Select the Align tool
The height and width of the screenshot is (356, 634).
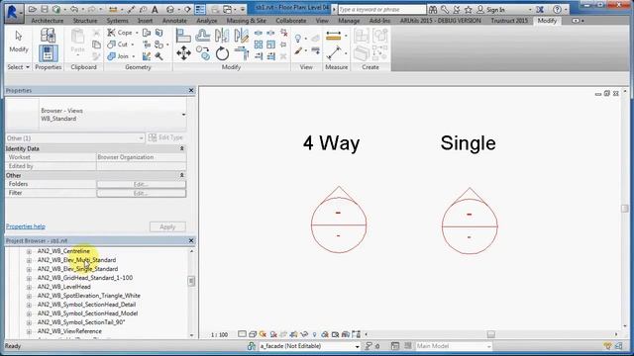click(x=183, y=36)
